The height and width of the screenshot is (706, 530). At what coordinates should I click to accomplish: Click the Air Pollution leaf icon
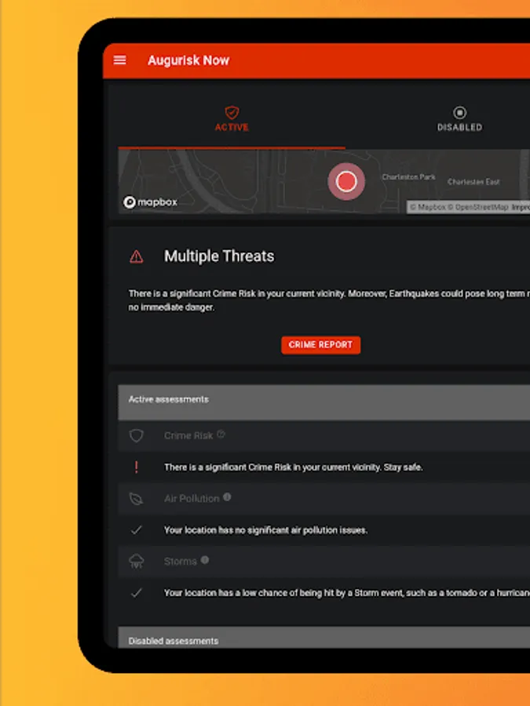pyautogui.click(x=136, y=498)
